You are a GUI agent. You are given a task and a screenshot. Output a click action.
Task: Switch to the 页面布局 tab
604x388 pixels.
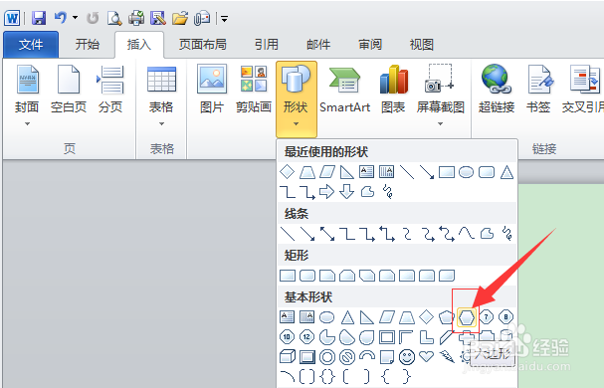[203, 45]
